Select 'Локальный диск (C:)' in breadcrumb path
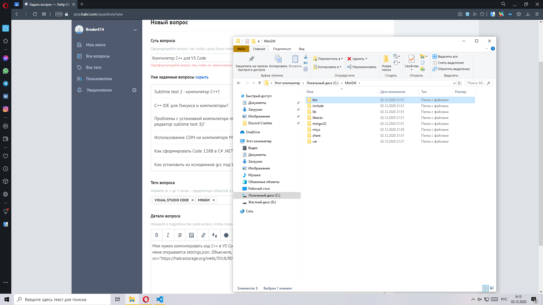The width and height of the screenshot is (543, 305). click(x=322, y=83)
